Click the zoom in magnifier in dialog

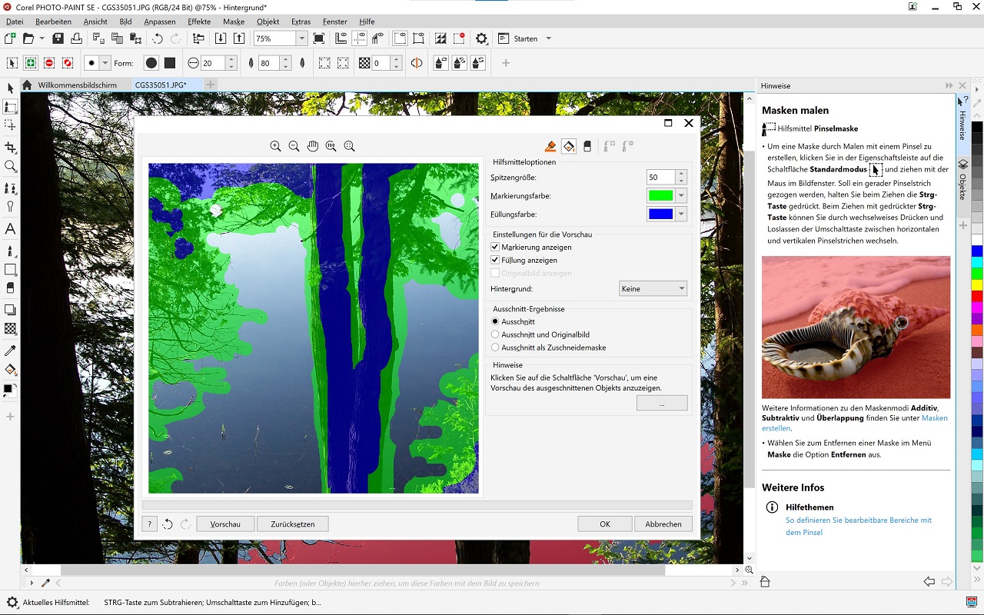[x=275, y=146]
